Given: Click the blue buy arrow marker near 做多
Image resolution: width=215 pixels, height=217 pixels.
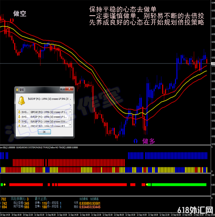Looking at the screenshot, I should pos(136,141).
